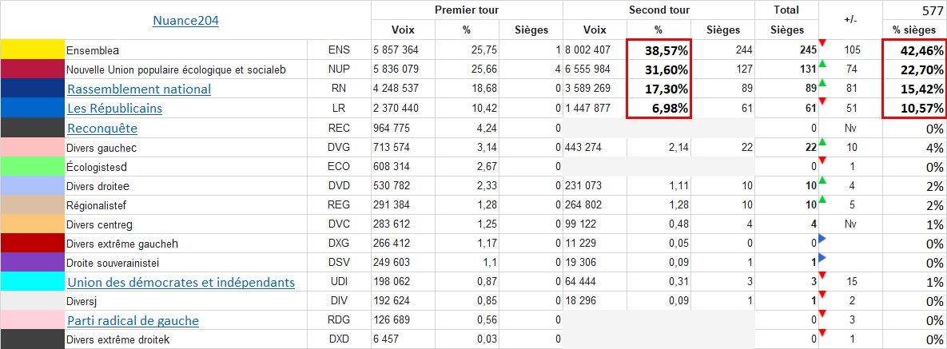This screenshot has height=349, width=947.
Task: Click the red down arrow in Les Républicains row
Action: (823, 102)
